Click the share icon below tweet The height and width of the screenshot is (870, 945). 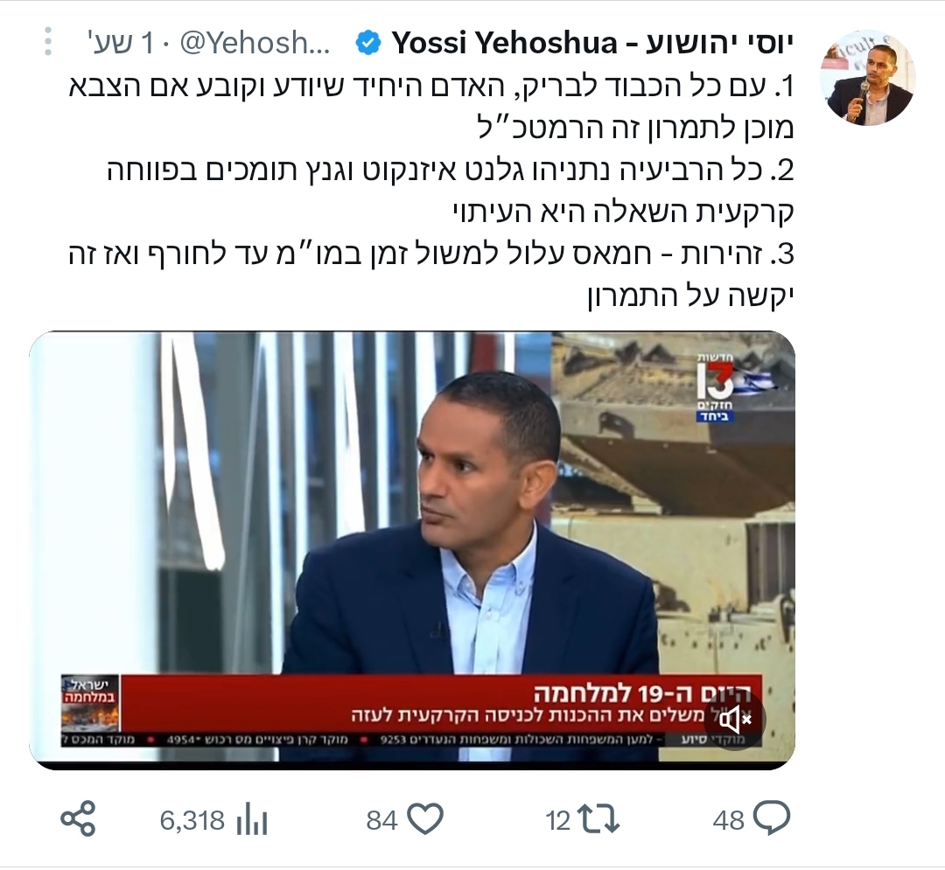[79, 818]
